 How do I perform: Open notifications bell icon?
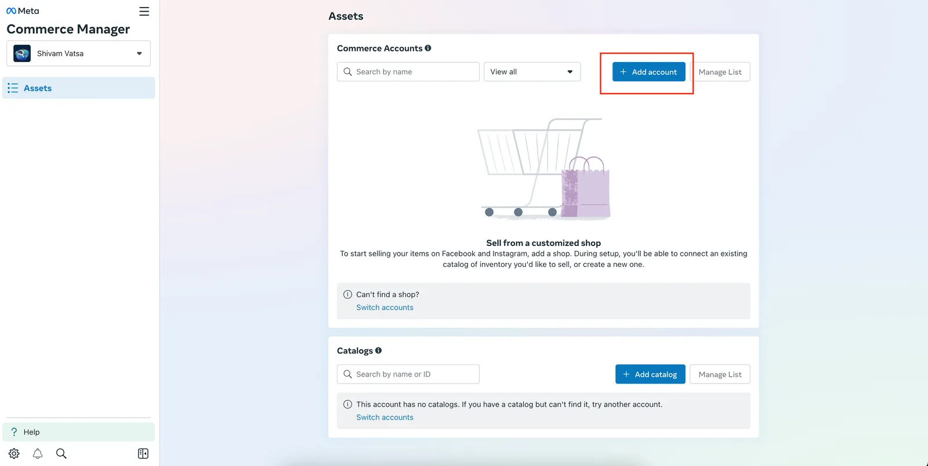coord(38,454)
